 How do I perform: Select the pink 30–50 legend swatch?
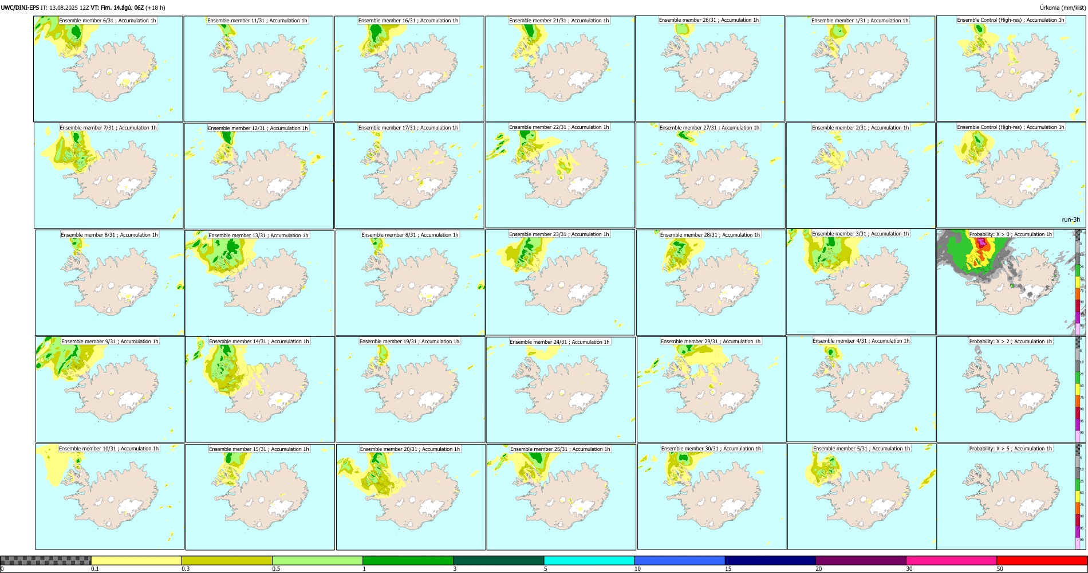pyautogui.click(x=951, y=560)
